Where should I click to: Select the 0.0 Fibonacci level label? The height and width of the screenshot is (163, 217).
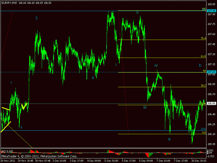pyautogui.click(x=204, y=132)
